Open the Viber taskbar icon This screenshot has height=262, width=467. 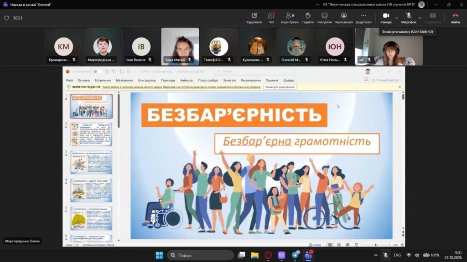[x=281, y=255]
